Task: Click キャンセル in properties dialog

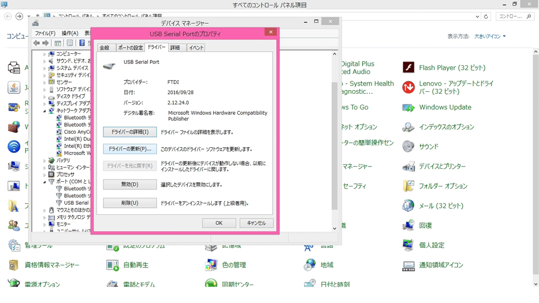Action: [257, 223]
